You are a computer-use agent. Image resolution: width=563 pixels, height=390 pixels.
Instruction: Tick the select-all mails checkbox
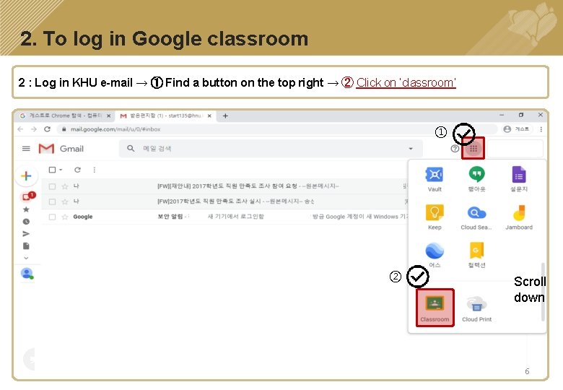(x=52, y=170)
